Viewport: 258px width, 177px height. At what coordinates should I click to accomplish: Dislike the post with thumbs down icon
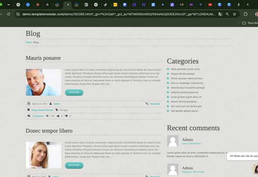[x=66, y=116]
